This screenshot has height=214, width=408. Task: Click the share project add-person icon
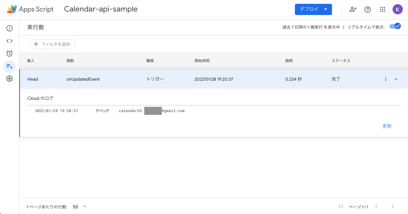coord(353,9)
